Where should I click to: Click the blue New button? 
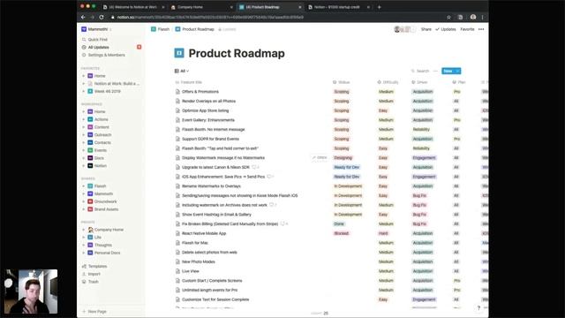[x=448, y=71]
